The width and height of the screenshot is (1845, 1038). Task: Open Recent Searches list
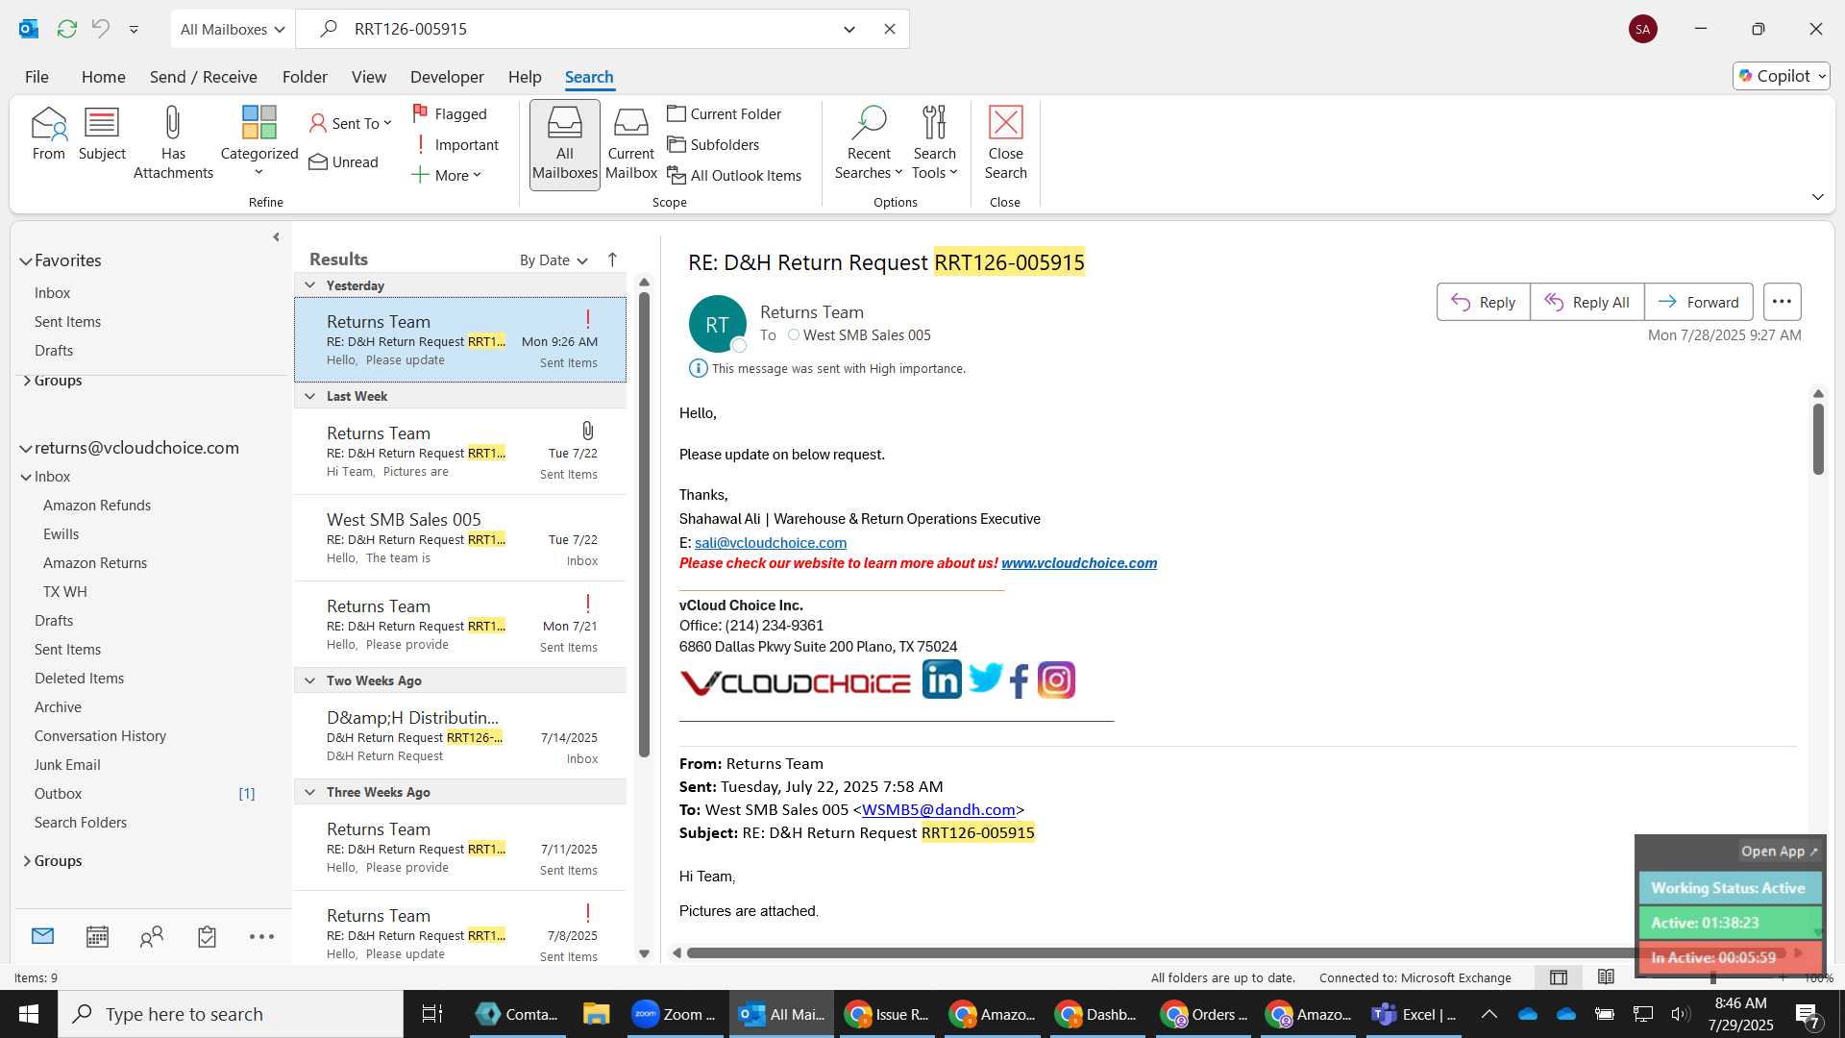pyautogui.click(x=869, y=142)
